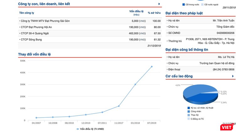Viewport: 251px width, 134px height.
Task: Click the VIET logo watermark
Action: point(227,127)
